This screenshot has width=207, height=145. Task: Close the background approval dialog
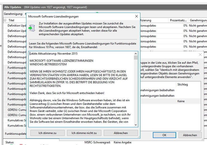point(200,55)
